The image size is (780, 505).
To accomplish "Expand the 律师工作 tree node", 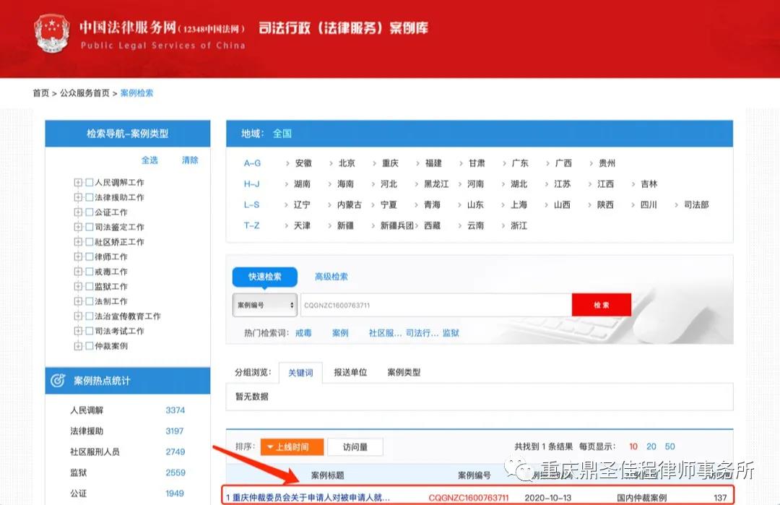I will (x=78, y=256).
